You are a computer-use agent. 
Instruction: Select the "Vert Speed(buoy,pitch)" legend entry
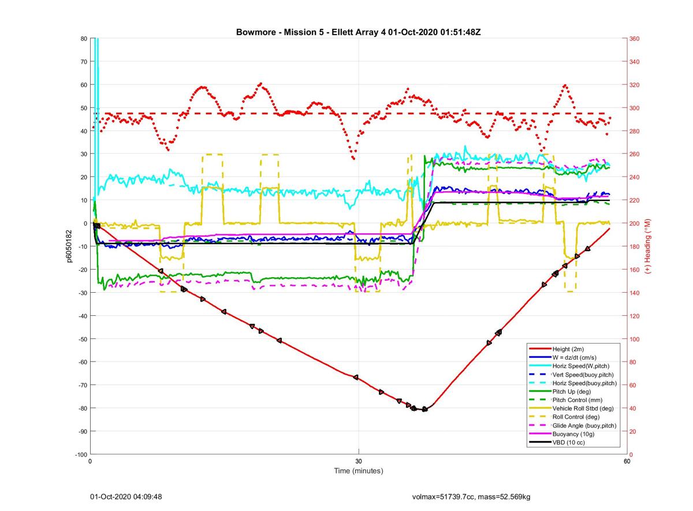[583, 374]
